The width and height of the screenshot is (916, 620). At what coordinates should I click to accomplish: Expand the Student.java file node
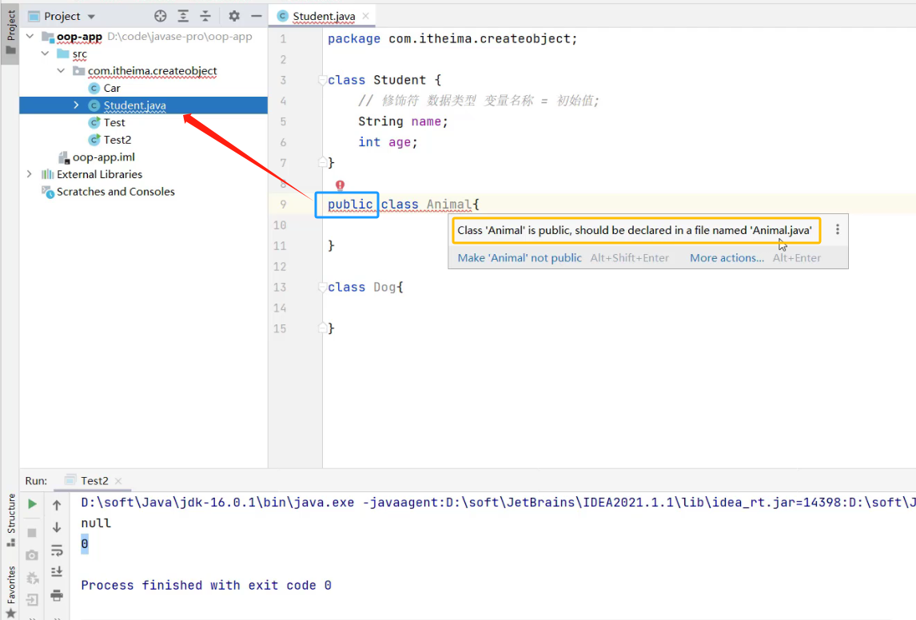pos(76,105)
